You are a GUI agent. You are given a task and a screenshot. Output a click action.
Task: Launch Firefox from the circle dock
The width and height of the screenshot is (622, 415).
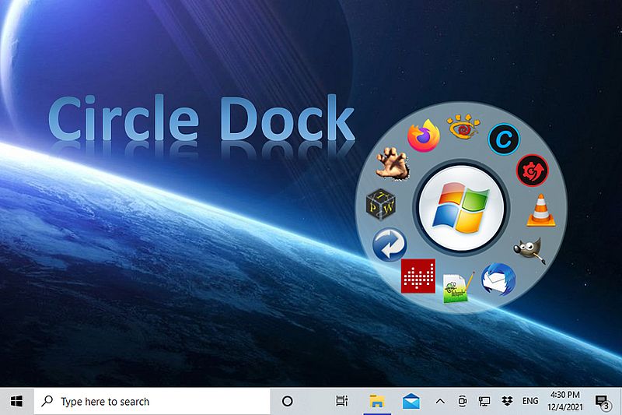424,135
